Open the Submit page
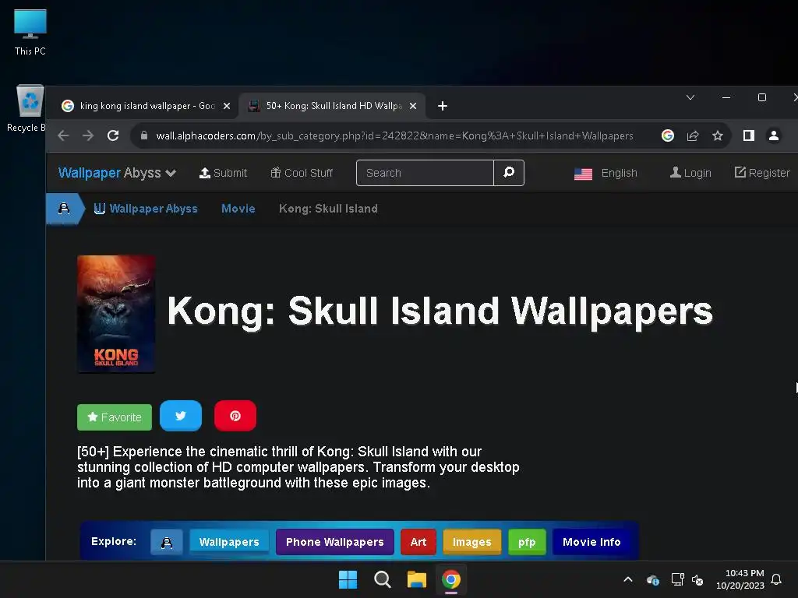Screen dimensions: 798x598 click(223, 173)
